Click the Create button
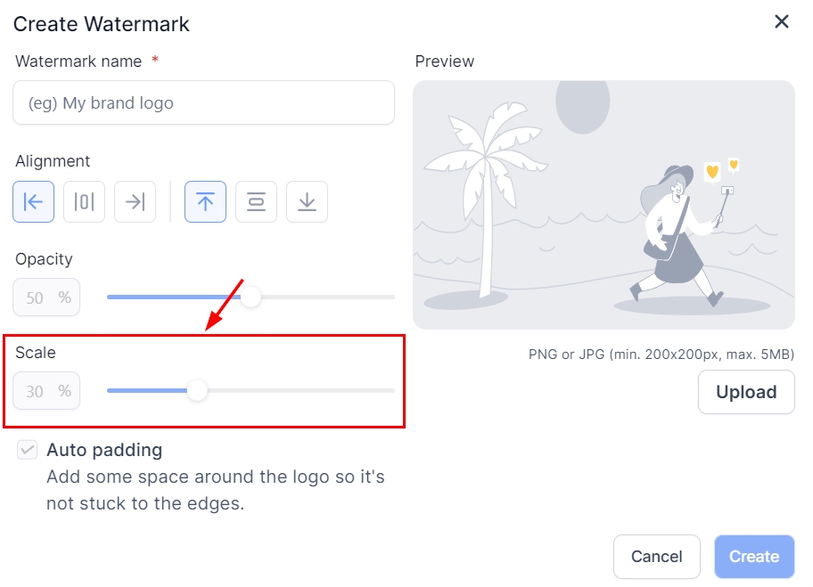This screenshot has width=813, height=587. tap(754, 557)
